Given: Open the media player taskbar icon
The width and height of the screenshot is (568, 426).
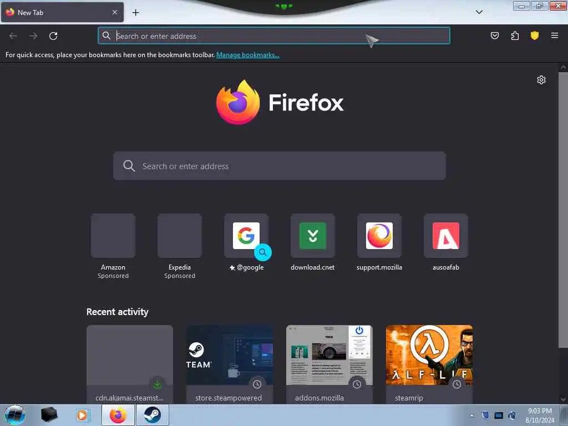Looking at the screenshot, I should click(82, 415).
